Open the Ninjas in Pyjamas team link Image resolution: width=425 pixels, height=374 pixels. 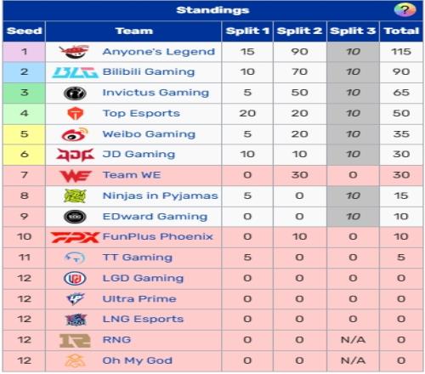160,195
